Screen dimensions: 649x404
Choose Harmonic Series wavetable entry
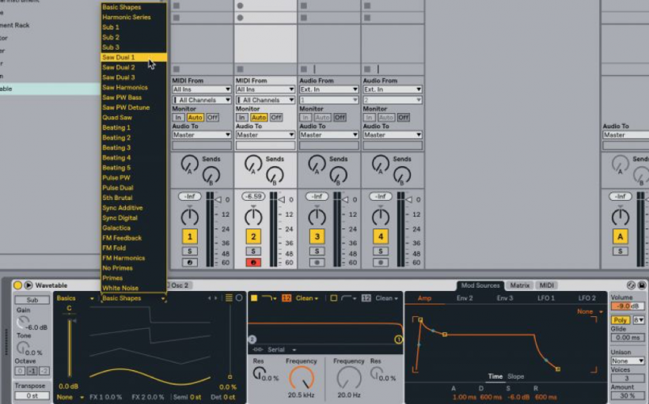134,17
